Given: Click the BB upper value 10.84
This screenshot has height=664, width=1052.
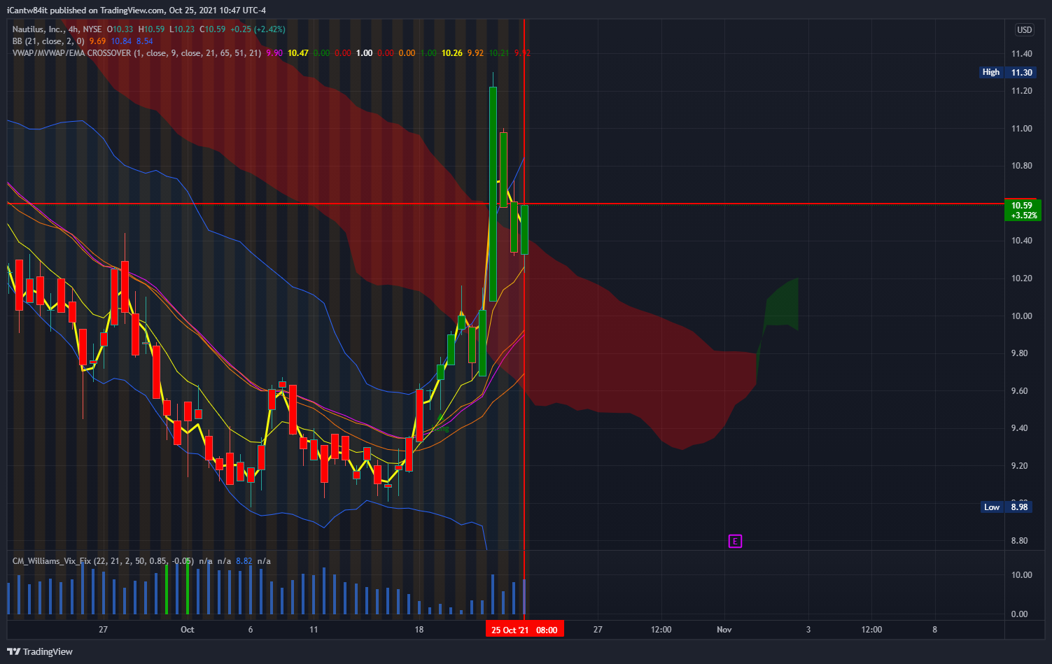Looking at the screenshot, I should point(121,41).
